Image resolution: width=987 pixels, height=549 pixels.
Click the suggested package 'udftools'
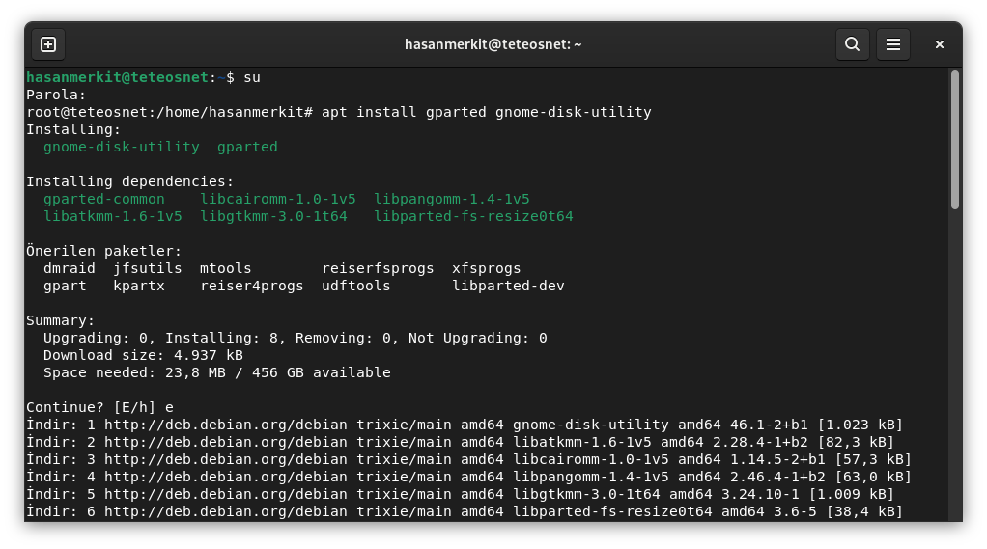click(356, 287)
